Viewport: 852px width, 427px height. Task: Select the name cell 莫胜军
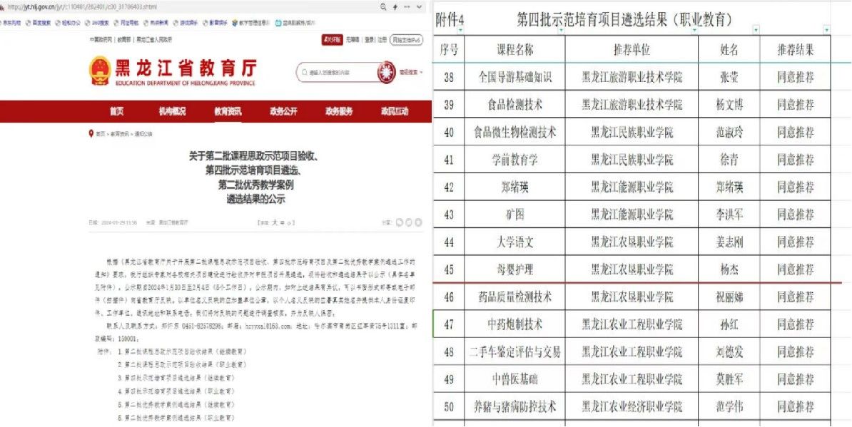[729, 379]
